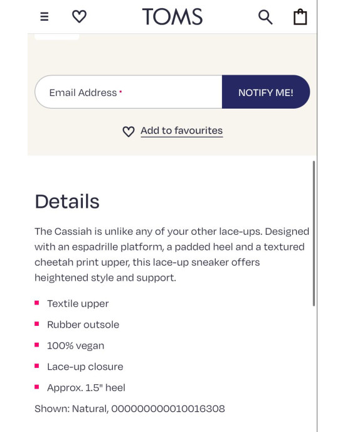Open the search magnifier icon
345x432 pixels.
(265, 17)
